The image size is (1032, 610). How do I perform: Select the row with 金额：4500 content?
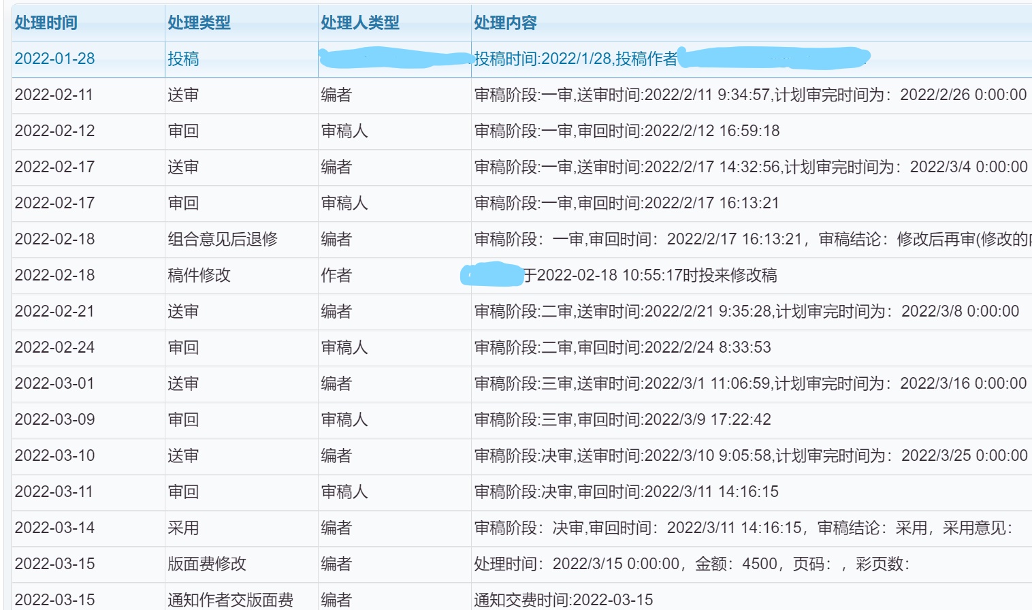point(691,564)
